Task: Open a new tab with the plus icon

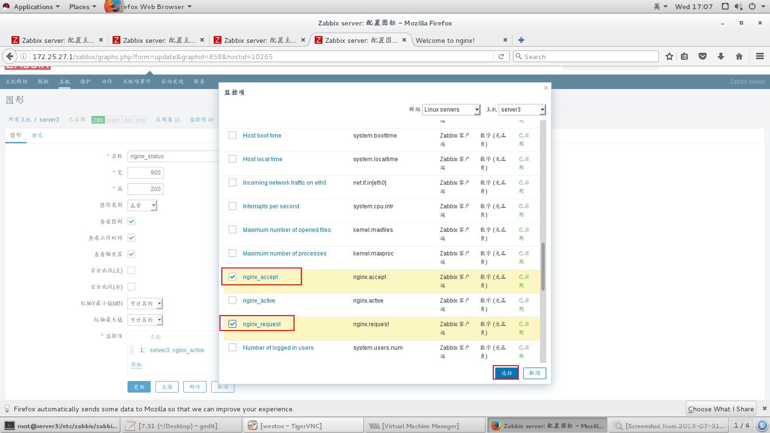Action: [521, 40]
